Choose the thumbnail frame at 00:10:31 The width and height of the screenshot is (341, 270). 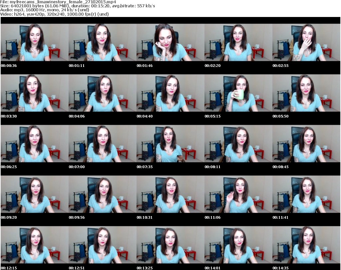170,194
